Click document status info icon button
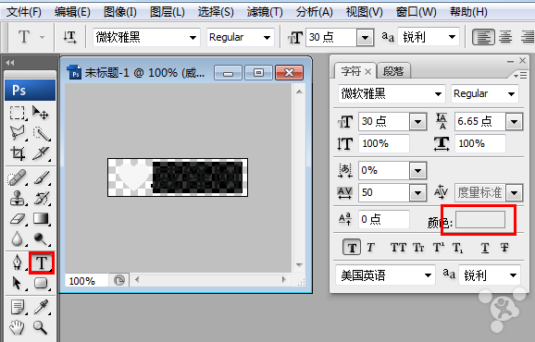This screenshot has height=342, width=535. click(119, 280)
